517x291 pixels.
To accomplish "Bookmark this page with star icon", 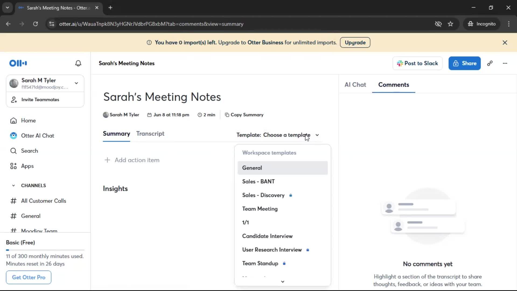I will [x=450, y=24].
